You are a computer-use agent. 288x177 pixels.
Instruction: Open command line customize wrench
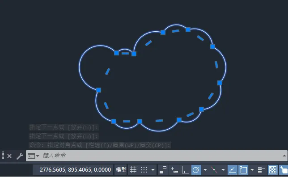tap(20, 156)
